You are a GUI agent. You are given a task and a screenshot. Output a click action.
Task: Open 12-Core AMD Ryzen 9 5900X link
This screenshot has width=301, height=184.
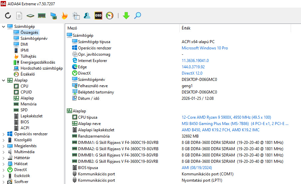pos(226,117)
